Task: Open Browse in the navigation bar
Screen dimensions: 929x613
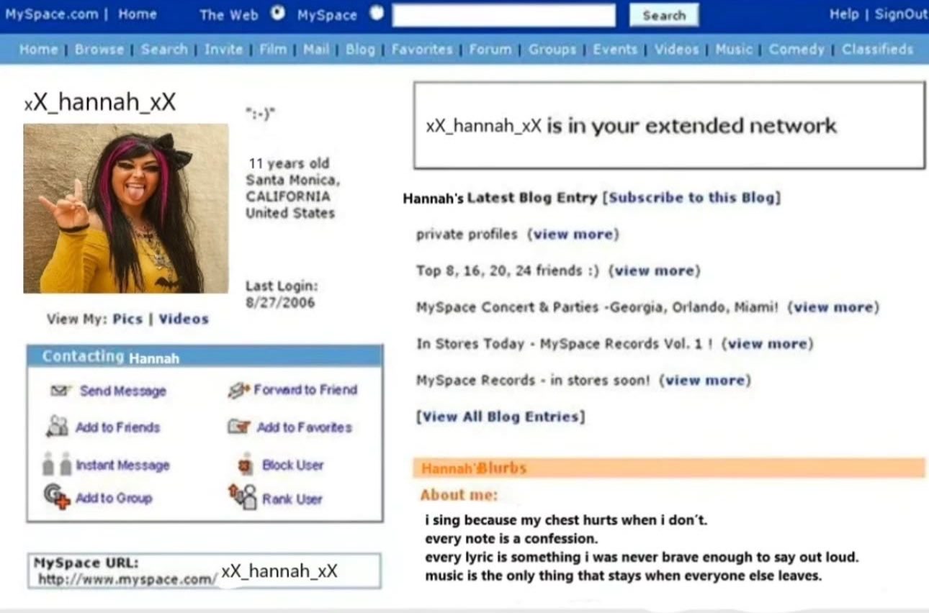Action: [x=99, y=49]
